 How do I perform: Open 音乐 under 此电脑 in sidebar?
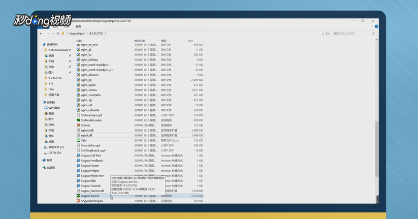point(49,136)
